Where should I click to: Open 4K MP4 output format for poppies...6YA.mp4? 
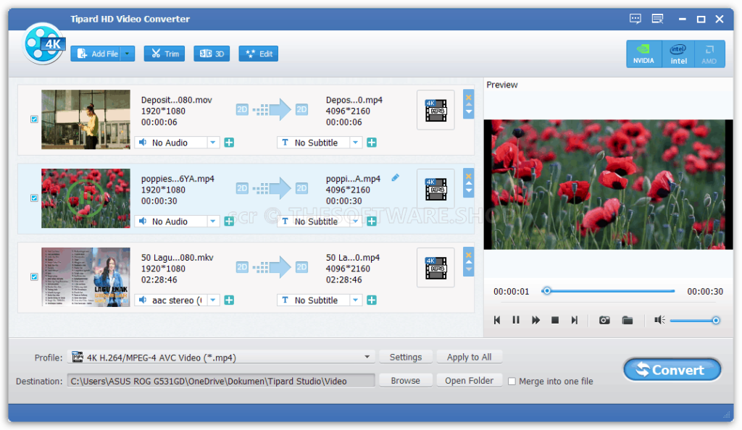pos(435,189)
